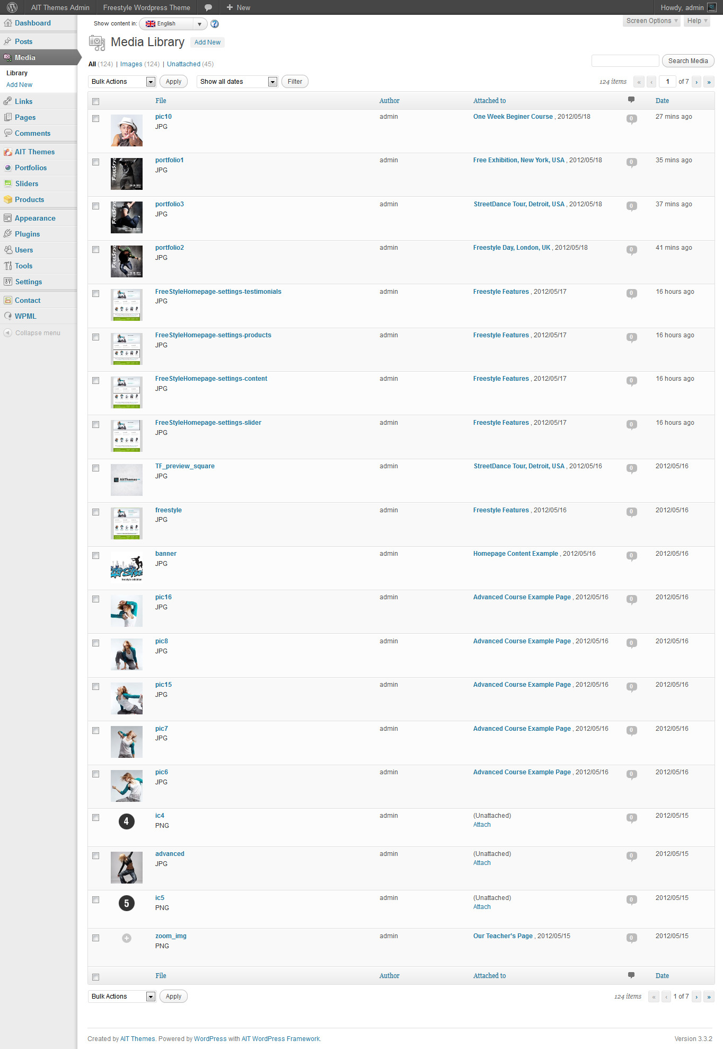Check the pic10 row checkbox

click(x=96, y=118)
